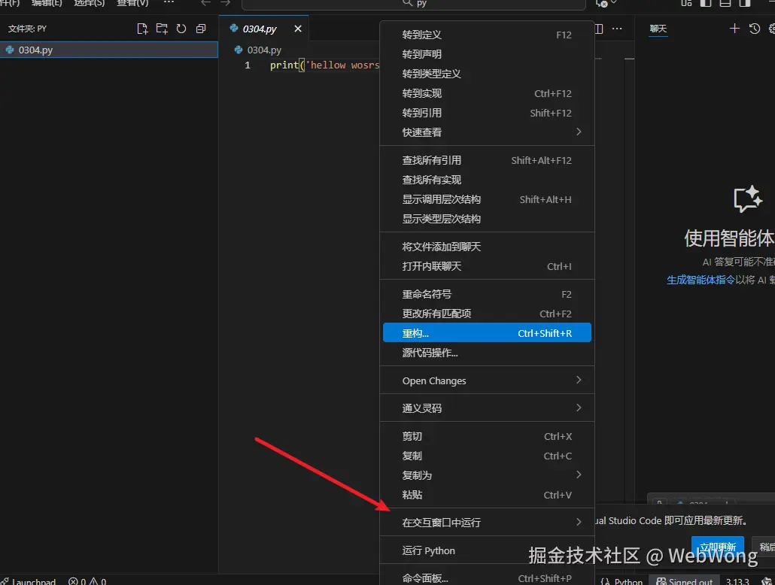The width and height of the screenshot is (775, 585).
Task: Choose 转到实现 from context menu
Action: (x=487, y=93)
